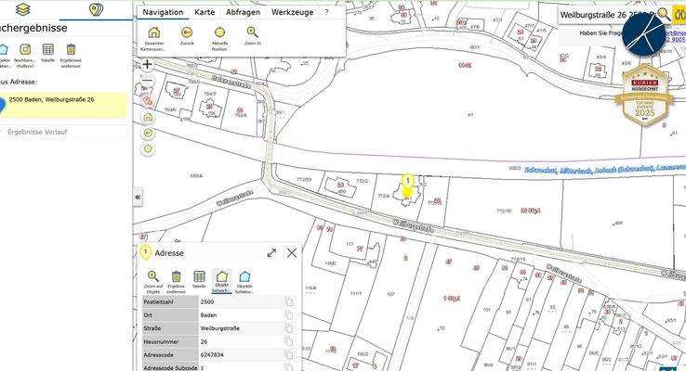The height and width of the screenshot is (371, 686).
Task: Select the 2500 Baden, Weilburgstraße 26 result
Action: pyautogui.click(x=63, y=100)
